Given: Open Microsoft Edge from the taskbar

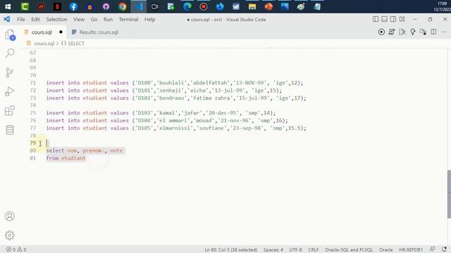Looking at the screenshot, I should tap(187, 6).
